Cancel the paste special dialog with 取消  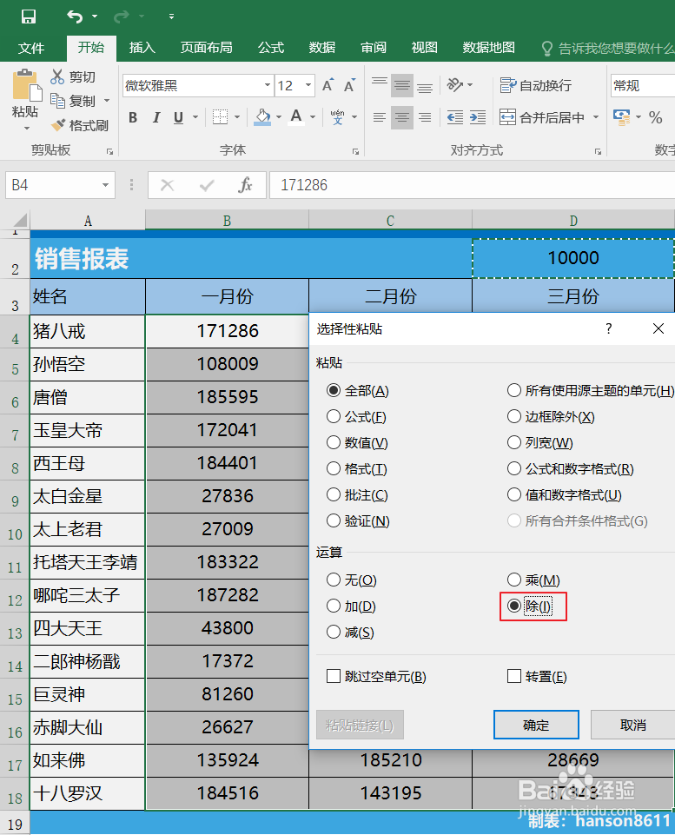[x=633, y=725]
